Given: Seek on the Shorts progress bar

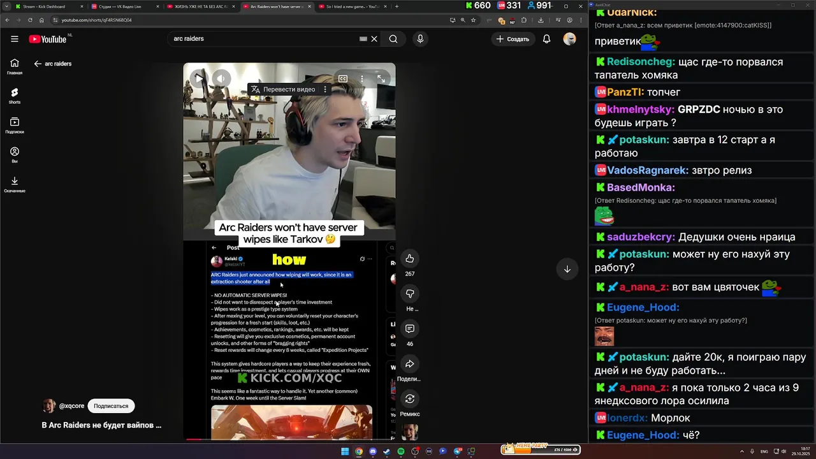Looking at the screenshot, I should [x=289, y=439].
